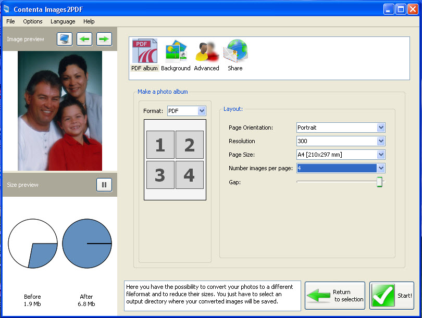Click the After size pie chart
This screenshot has height=318, width=422.
click(x=87, y=244)
